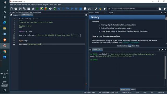Run cell and advance icon
This screenshot has height=94, width=167.
pos(46,9)
